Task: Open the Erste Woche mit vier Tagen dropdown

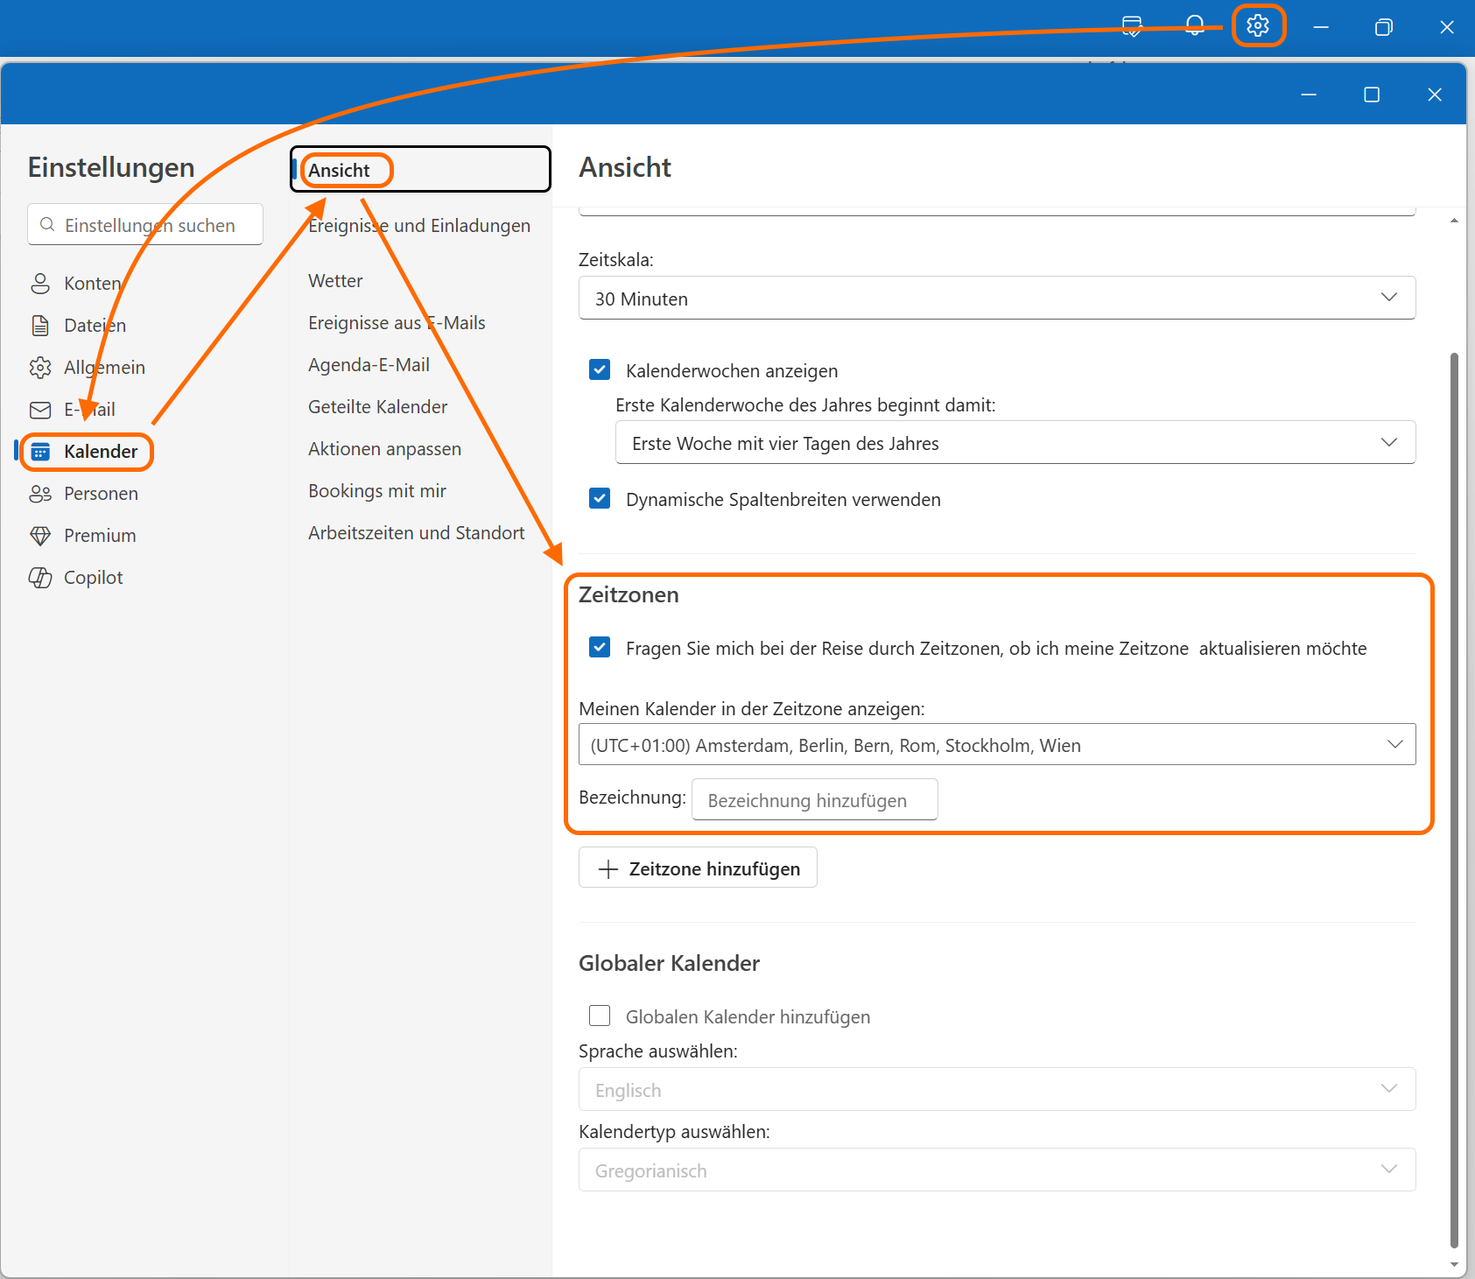Action: pyautogui.click(x=1015, y=443)
